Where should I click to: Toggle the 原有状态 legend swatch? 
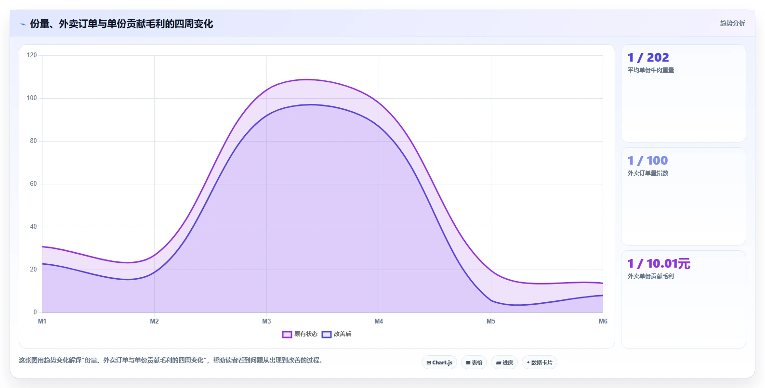click(x=287, y=334)
